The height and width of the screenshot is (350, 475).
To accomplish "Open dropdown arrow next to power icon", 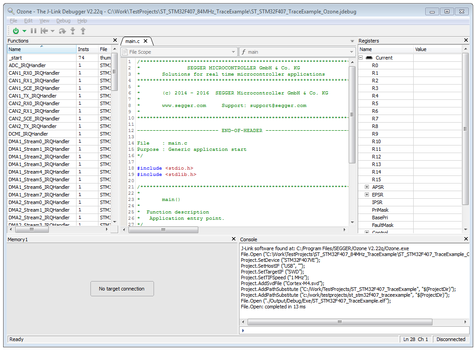I will coord(24,31).
